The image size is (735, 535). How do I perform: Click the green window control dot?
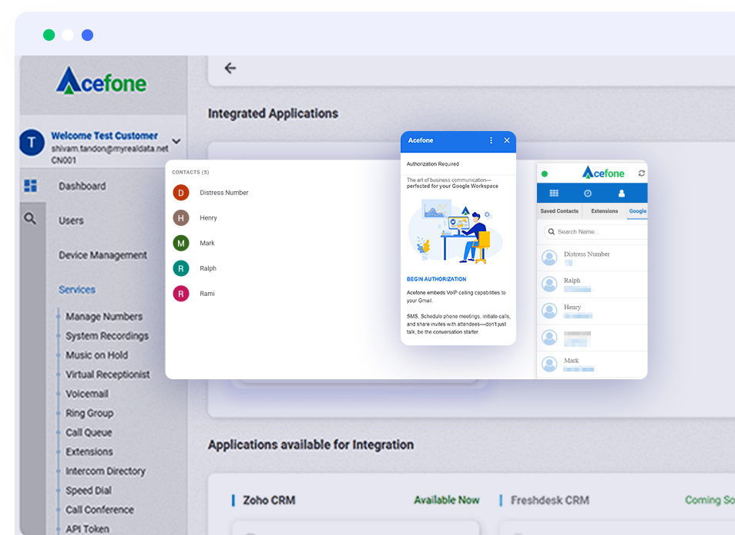click(49, 35)
